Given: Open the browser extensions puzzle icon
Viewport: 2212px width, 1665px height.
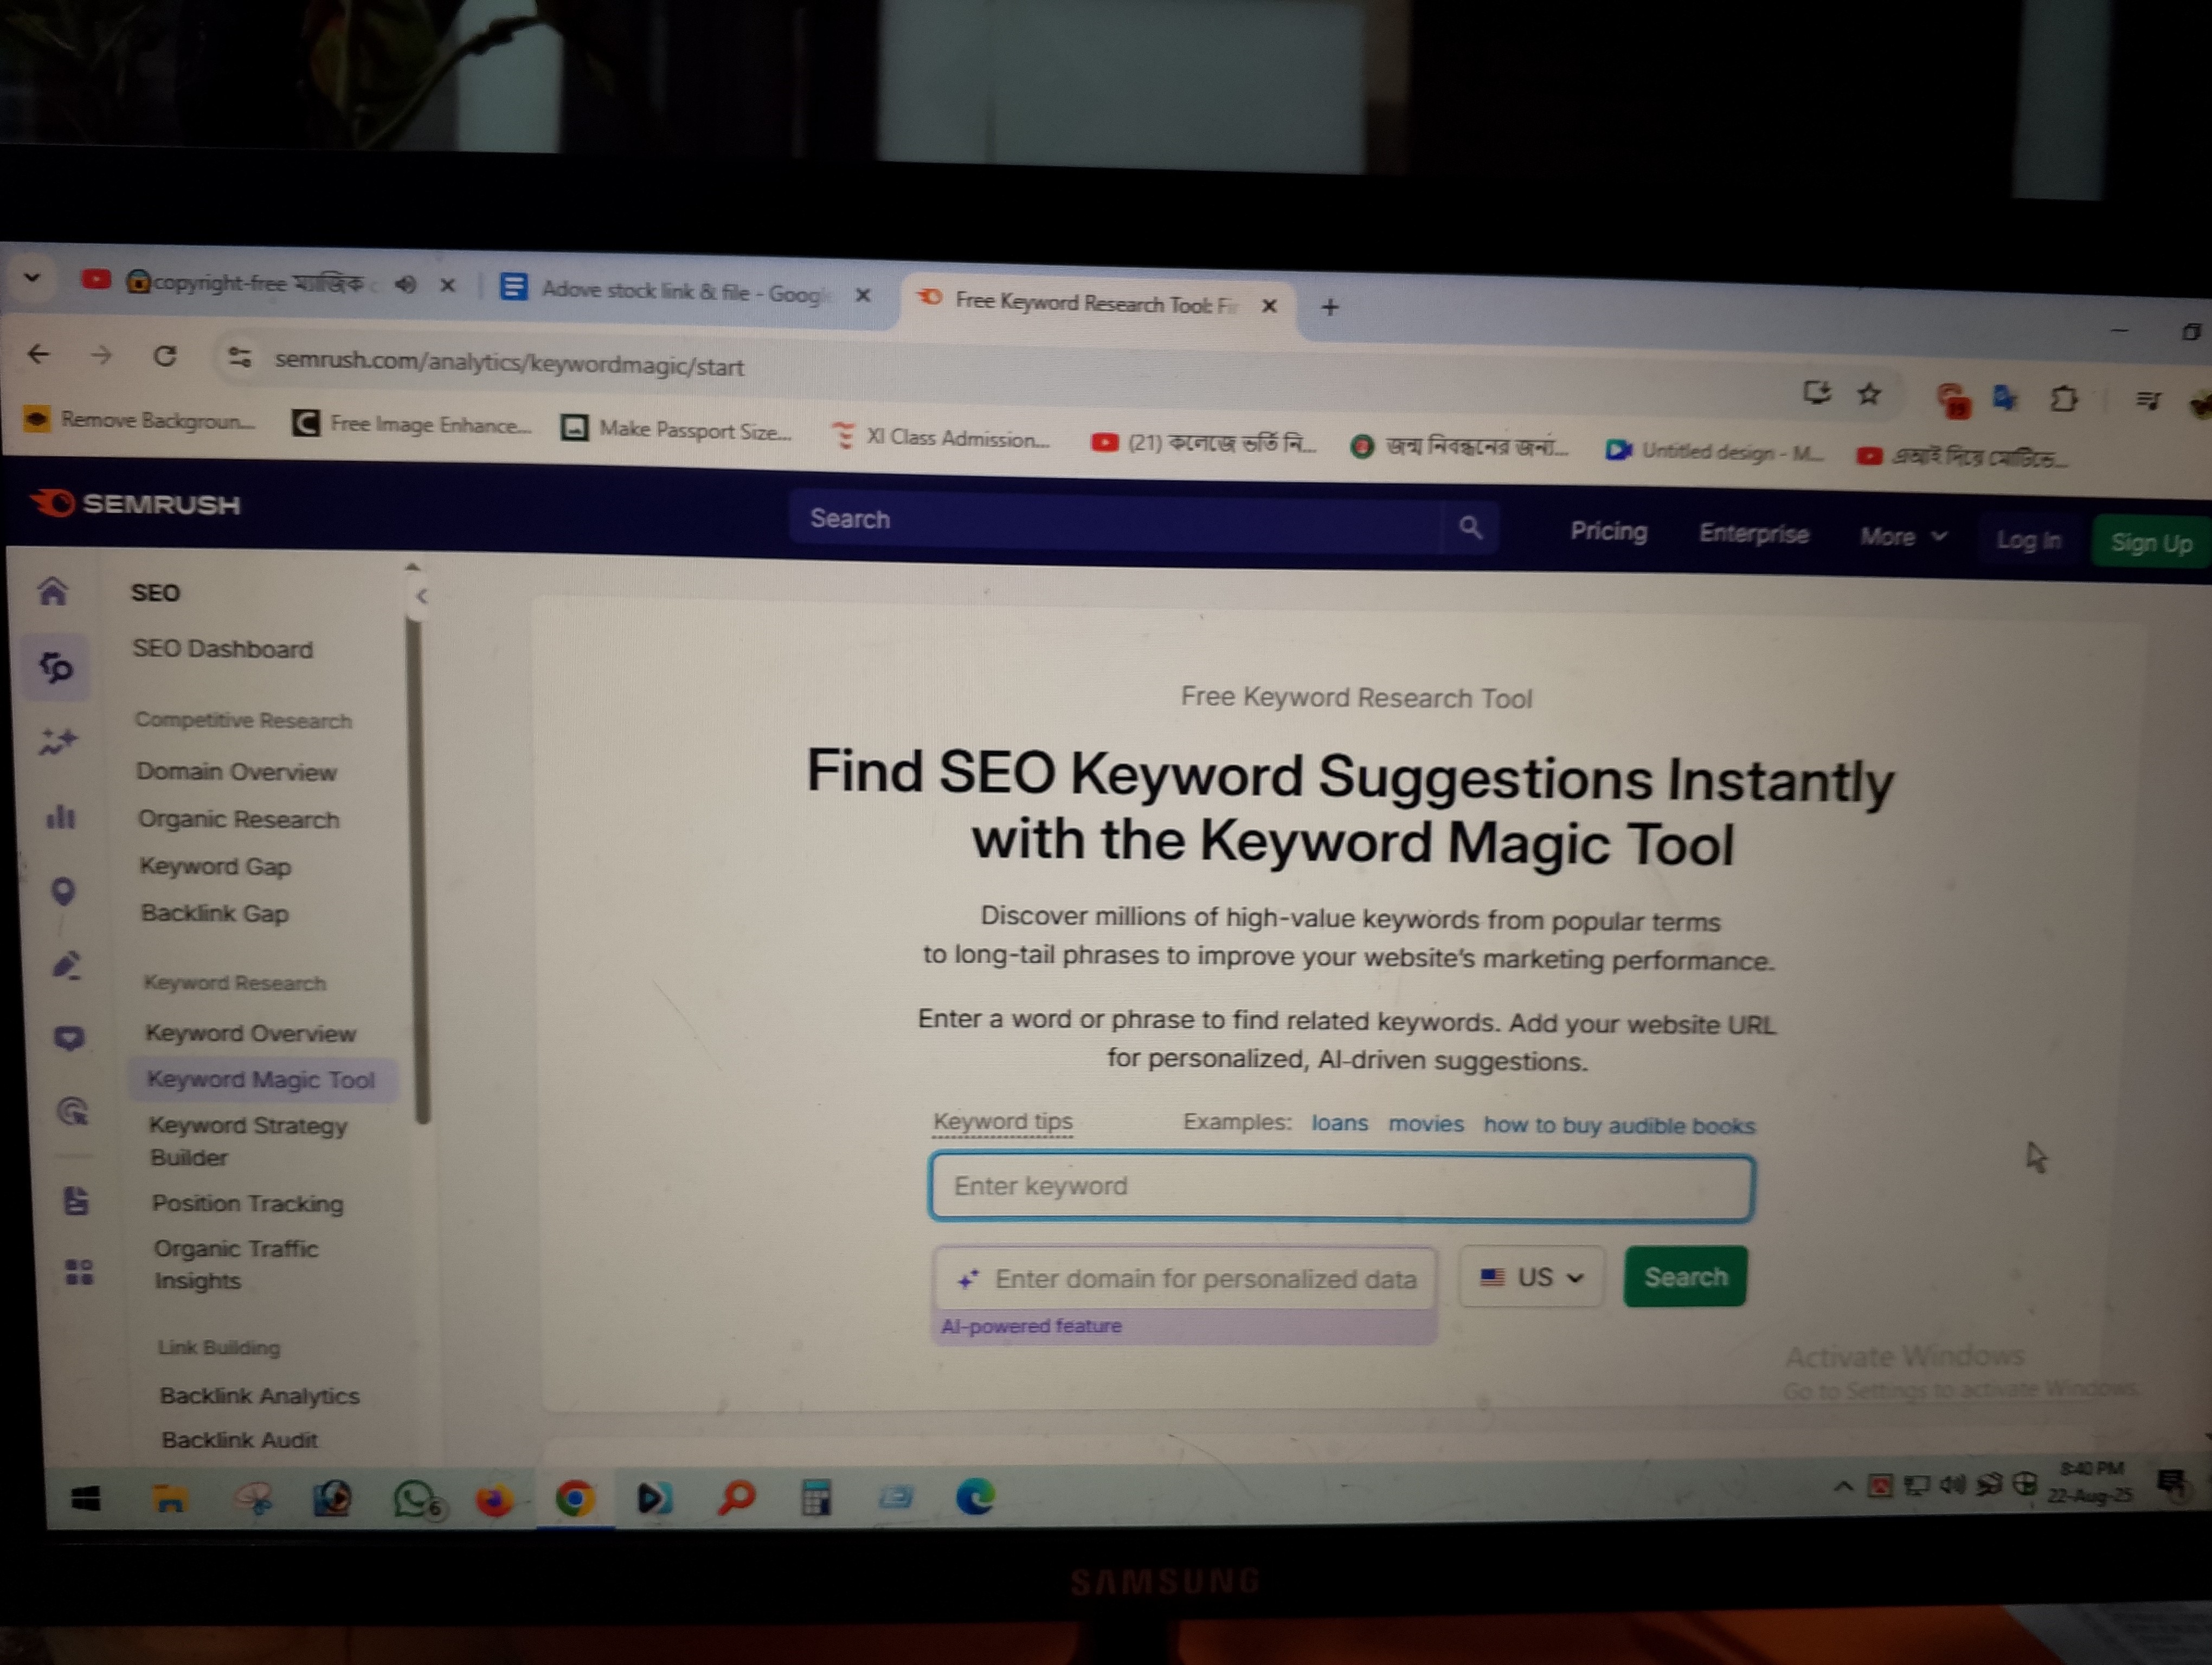Looking at the screenshot, I should [2064, 400].
